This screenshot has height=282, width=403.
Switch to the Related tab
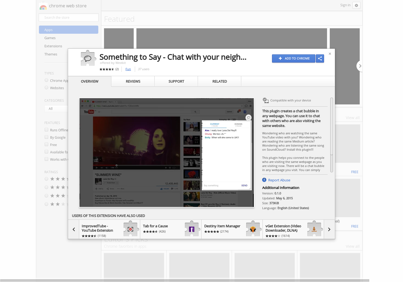219,81
